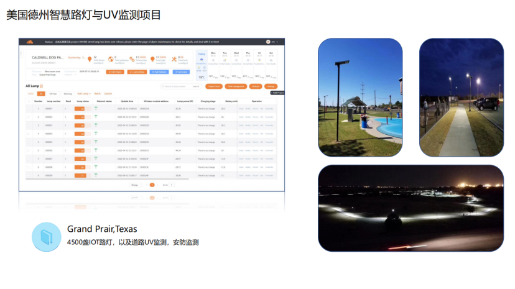Viewport: 515px width, 289px height.
Task: Open the page size dropdown in pagination
Action: pyautogui.click(x=136, y=185)
